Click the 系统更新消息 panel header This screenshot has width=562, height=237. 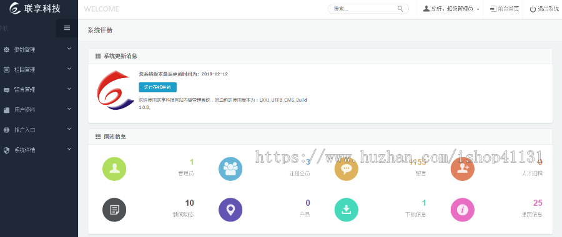[x=320, y=56]
